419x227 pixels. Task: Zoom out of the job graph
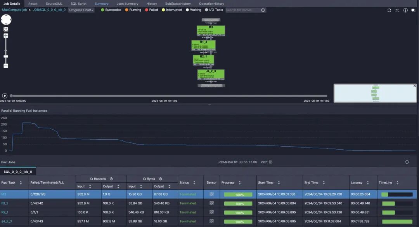[x=6, y=66]
